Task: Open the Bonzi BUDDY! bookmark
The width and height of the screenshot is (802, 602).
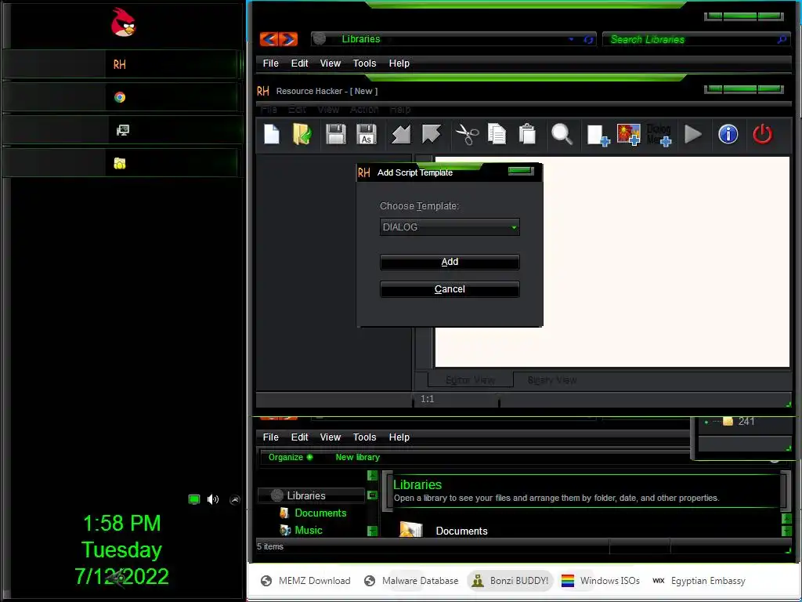Action: point(510,581)
